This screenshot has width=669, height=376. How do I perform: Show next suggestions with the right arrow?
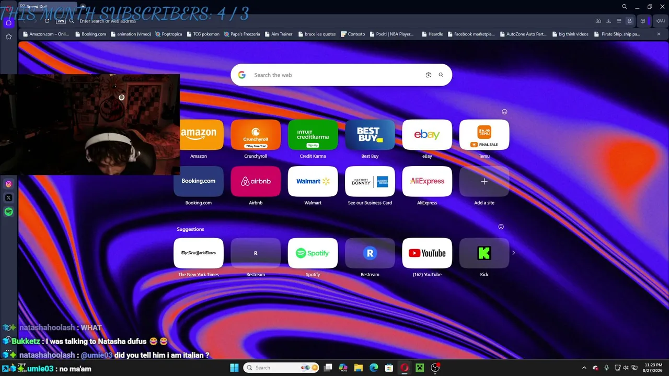[513, 253]
